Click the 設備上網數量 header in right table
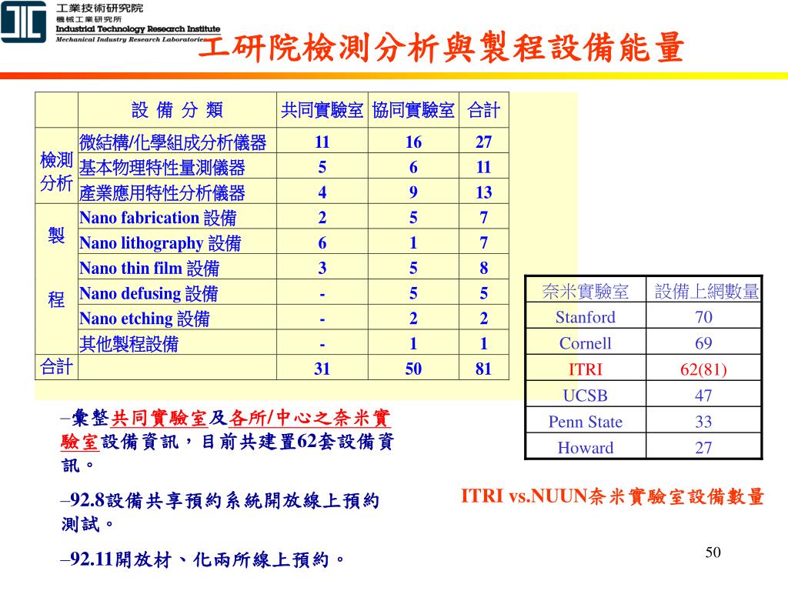This screenshot has height=591, width=788. pos(706,291)
